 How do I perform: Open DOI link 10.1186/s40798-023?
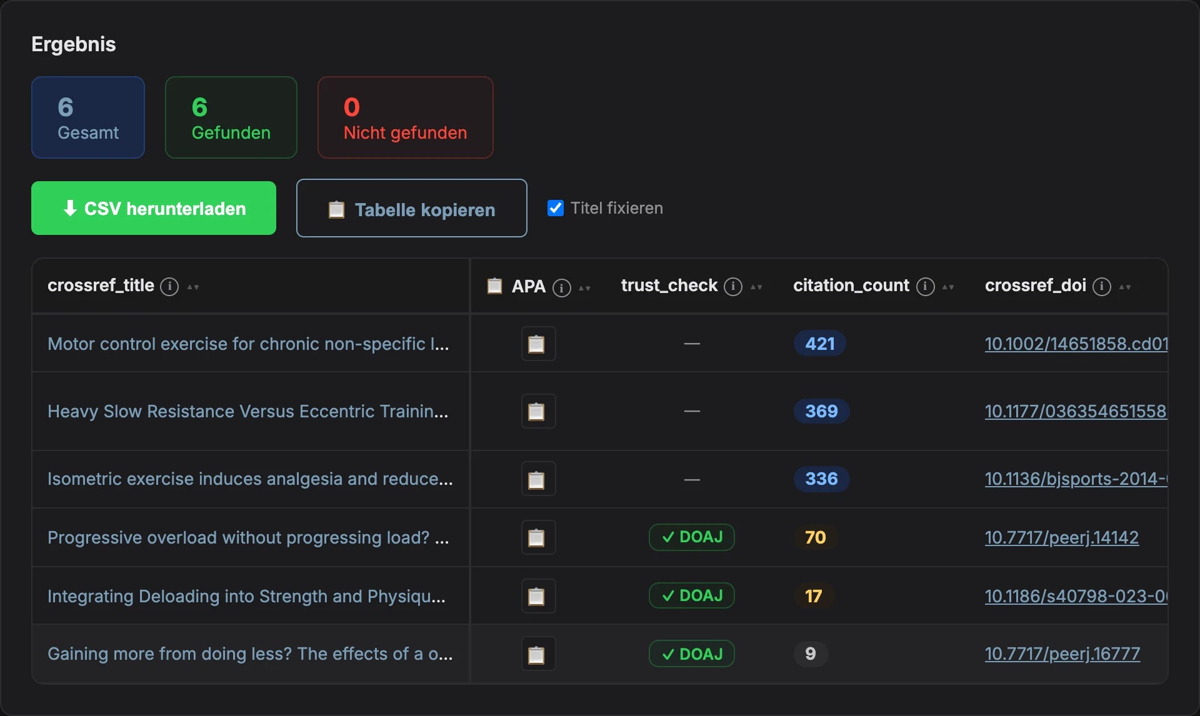[x=1076, y=596]
